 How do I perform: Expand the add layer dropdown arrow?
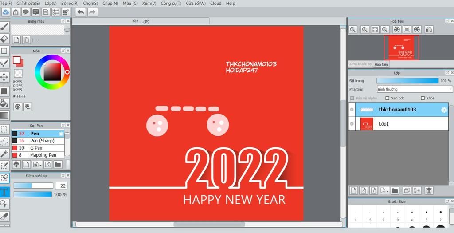pyautogui.click(x=387, y=191)
